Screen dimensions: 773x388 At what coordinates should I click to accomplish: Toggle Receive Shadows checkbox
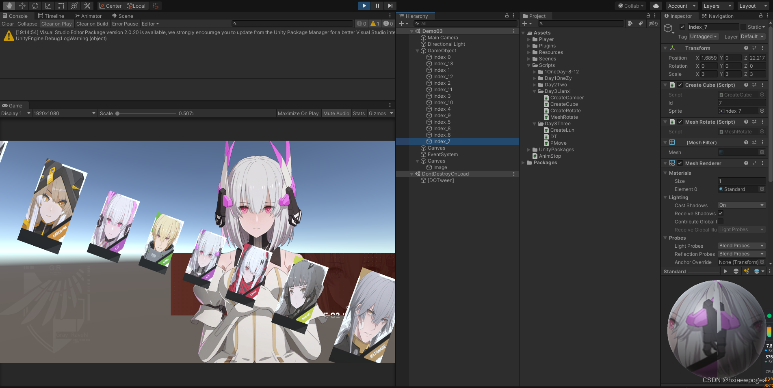click(721, 214)
